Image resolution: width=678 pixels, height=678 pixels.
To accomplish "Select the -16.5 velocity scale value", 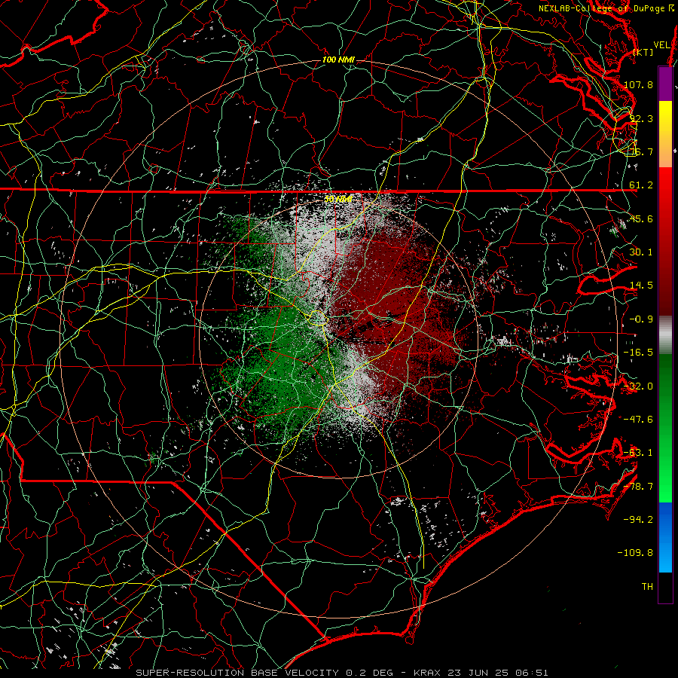I will (639, 353).
